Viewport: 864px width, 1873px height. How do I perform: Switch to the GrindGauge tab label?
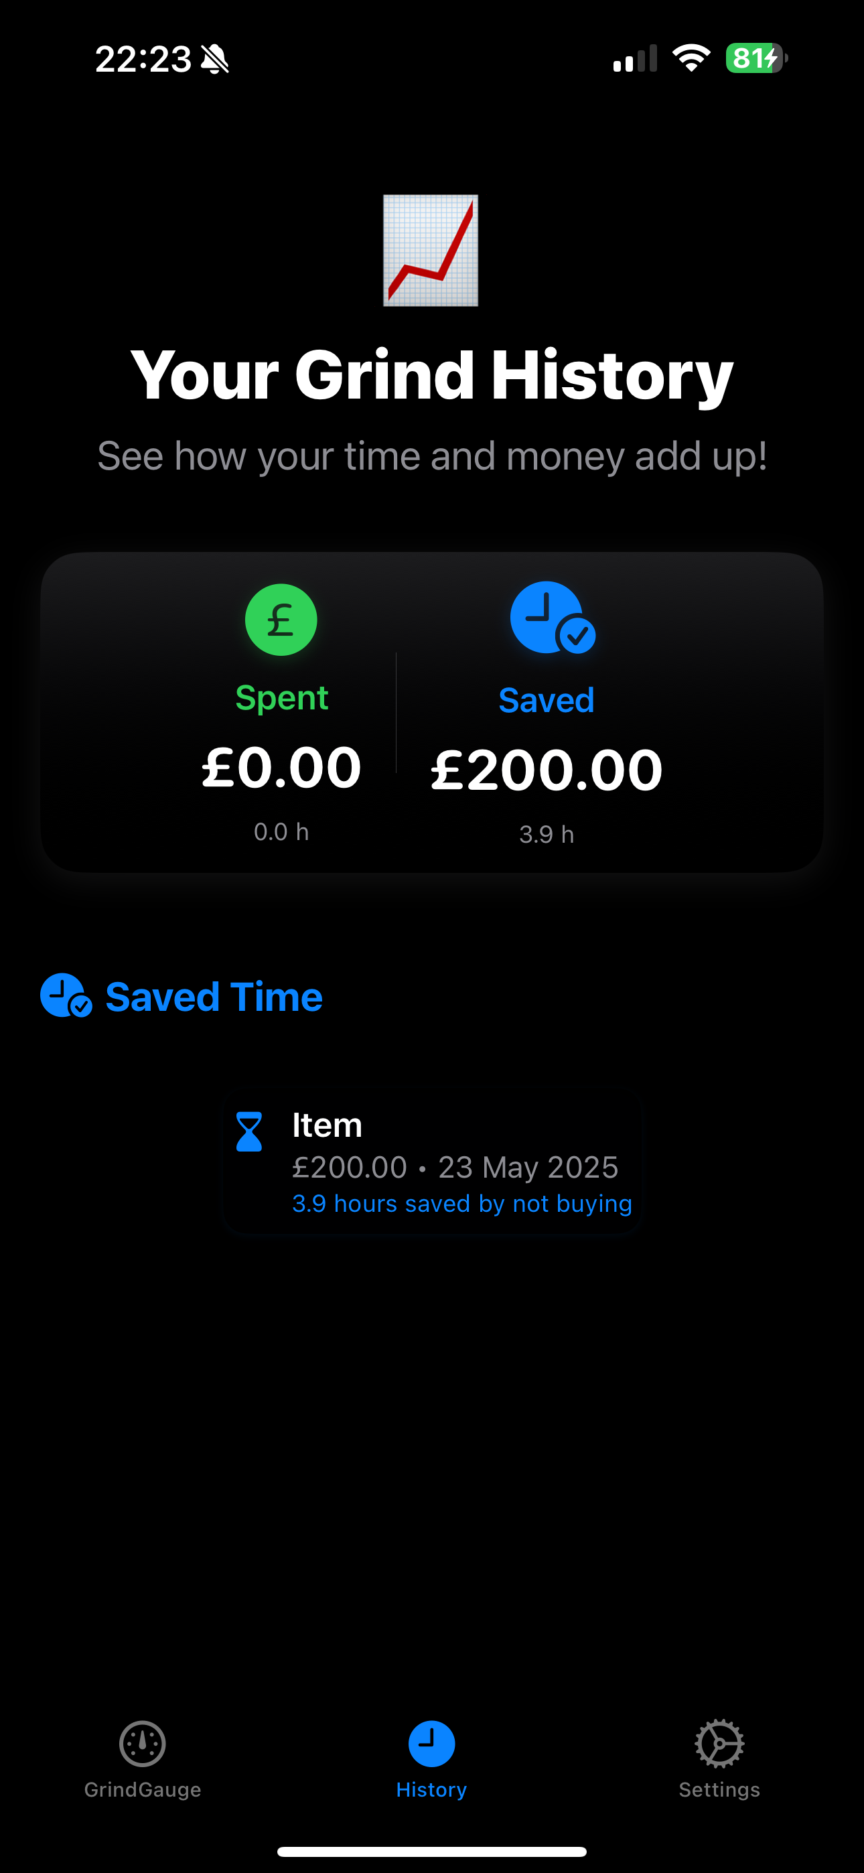[143, 1789]
